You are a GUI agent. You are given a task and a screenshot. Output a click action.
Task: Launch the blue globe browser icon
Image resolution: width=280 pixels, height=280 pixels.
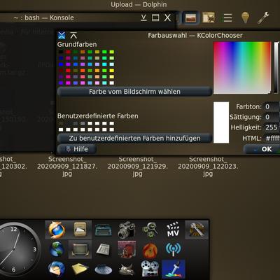tap(57, 249)
